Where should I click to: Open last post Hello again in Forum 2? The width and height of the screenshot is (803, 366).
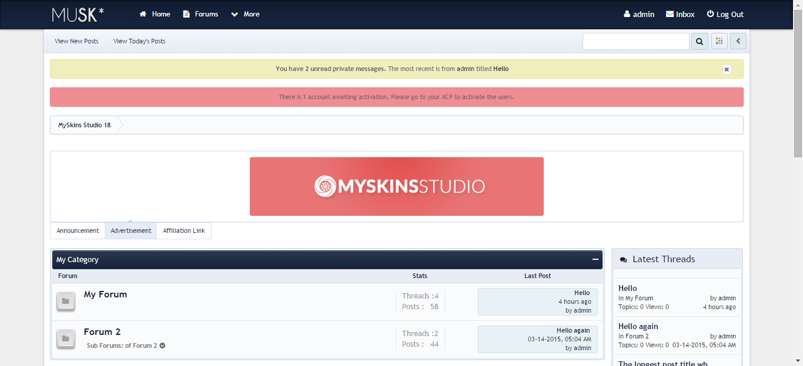pyautogui.click(x=573, y=330)
